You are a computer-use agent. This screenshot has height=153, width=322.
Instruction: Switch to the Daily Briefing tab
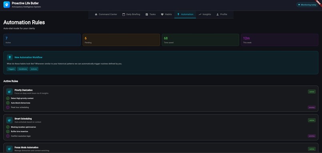pos(131,14)
